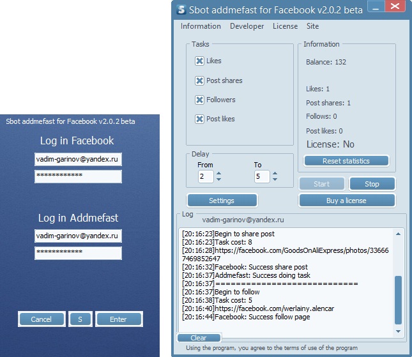Click the 'Log in Addmefast' heading
The image size is (412, 357).
click(x=78, y=218)
